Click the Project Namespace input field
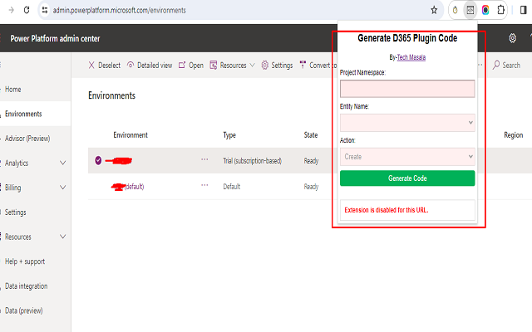This screenshot has height=332, width=532. (407, 89)
